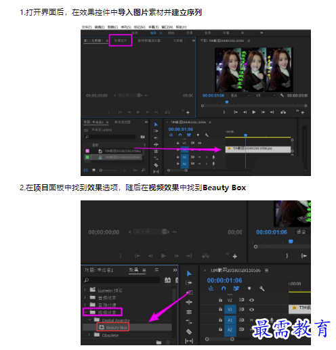Viewport: 336px width, 350px height.
Task: Step forward one frame in first screenshot's program monitor
Action: coord(263,112)
